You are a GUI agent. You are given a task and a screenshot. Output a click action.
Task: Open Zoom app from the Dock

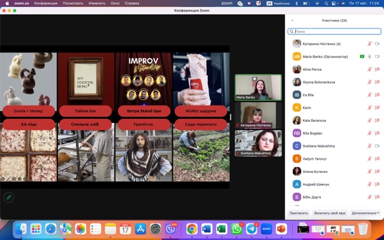267,229
